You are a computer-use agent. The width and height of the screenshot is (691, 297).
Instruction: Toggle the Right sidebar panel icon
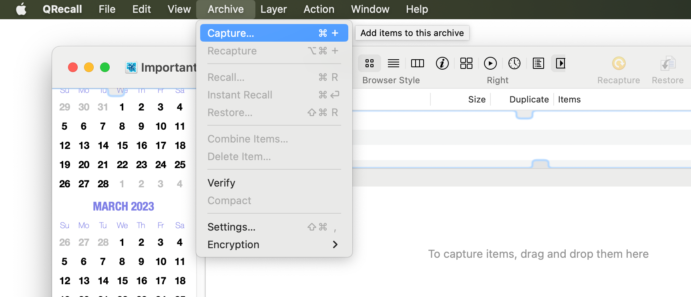560,63
